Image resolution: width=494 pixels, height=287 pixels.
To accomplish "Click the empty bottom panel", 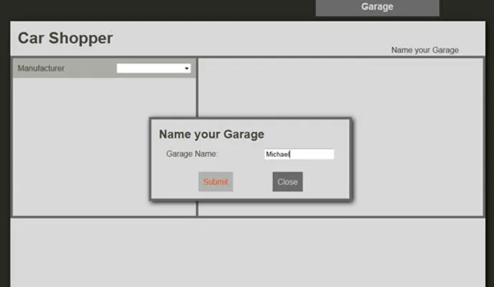I will click(x=244, y=251).
